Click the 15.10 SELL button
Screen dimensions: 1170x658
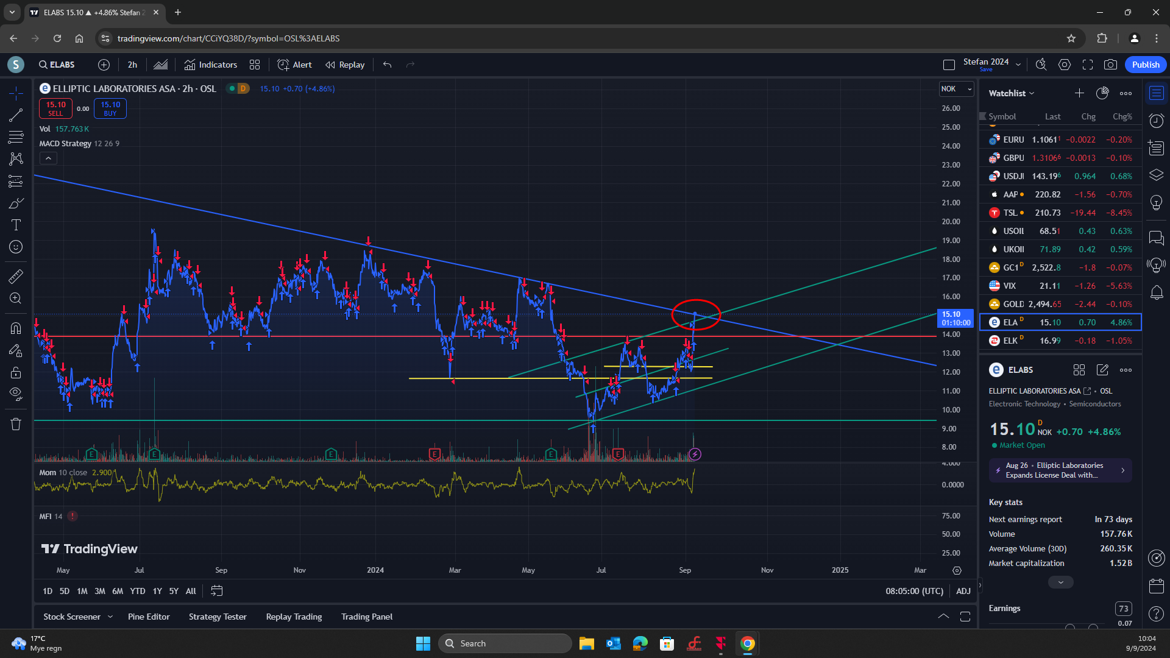coord(55,108)
